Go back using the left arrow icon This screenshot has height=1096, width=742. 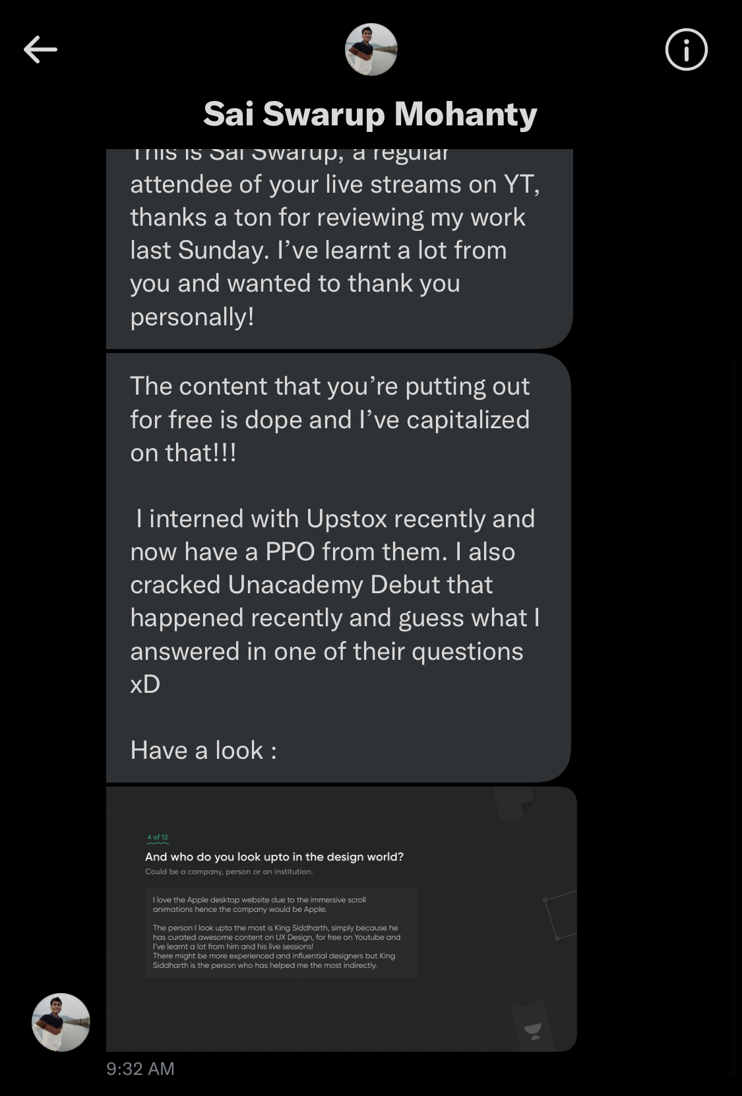coord(40,49)
